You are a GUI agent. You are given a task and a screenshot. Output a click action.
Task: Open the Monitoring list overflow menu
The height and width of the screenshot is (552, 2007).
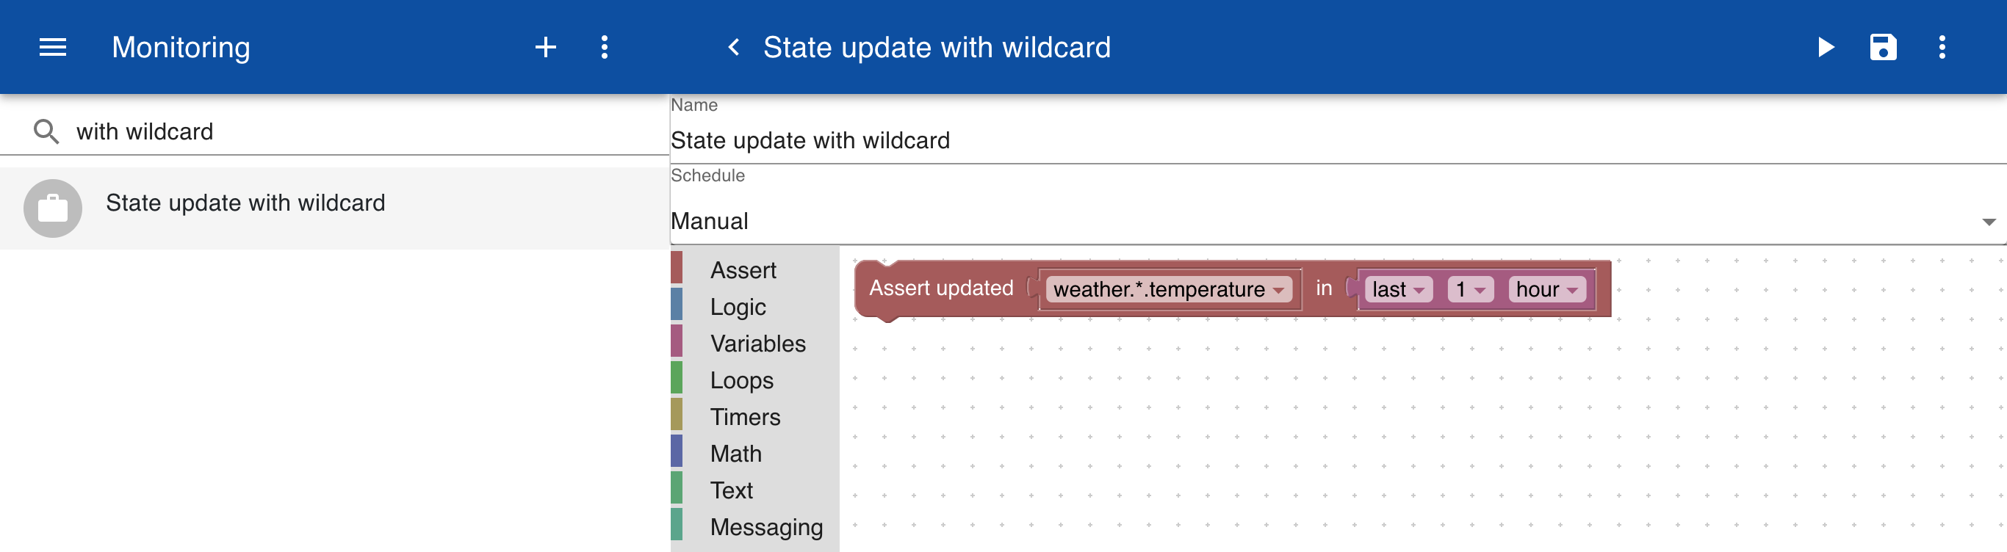pos(605,48)
